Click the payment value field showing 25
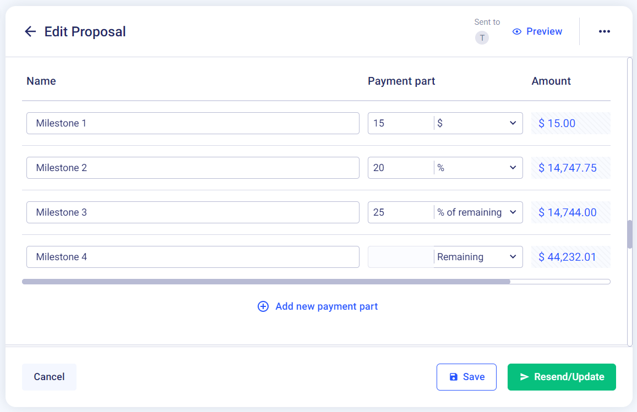This screenshot has height=412, width=637. pos(401,212)
